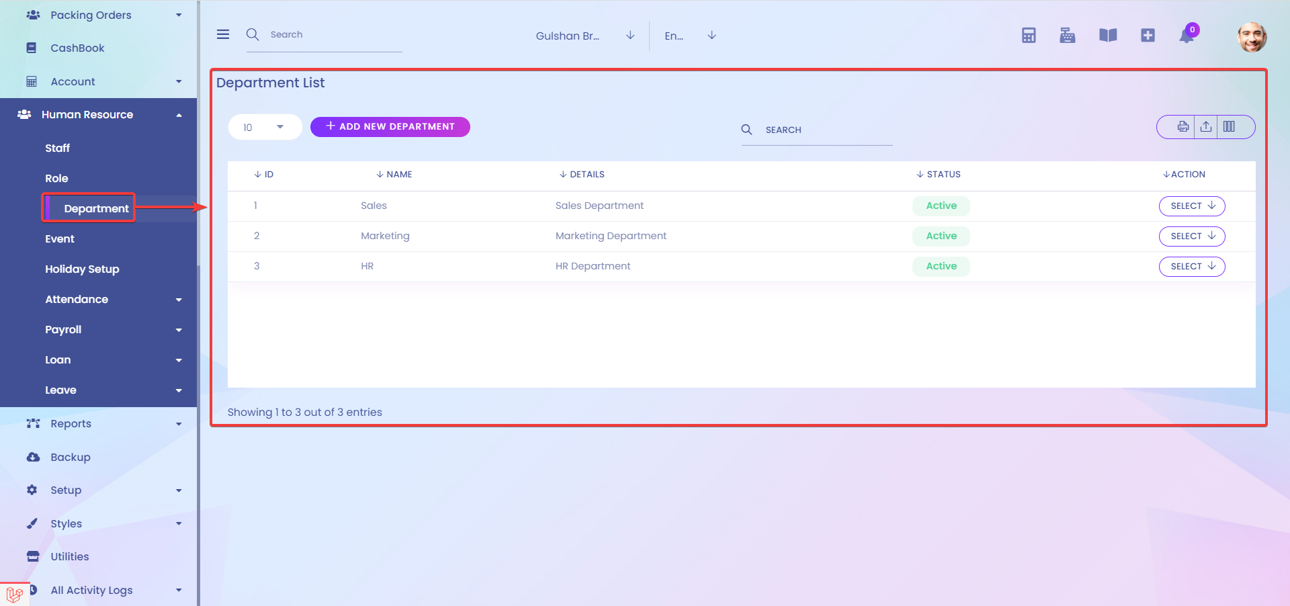Image resolution: width=1290 pixels, height=606 pixels.
Task: Open the user profile avatar
Action: pyautogui.click(x=1252, y=37)
